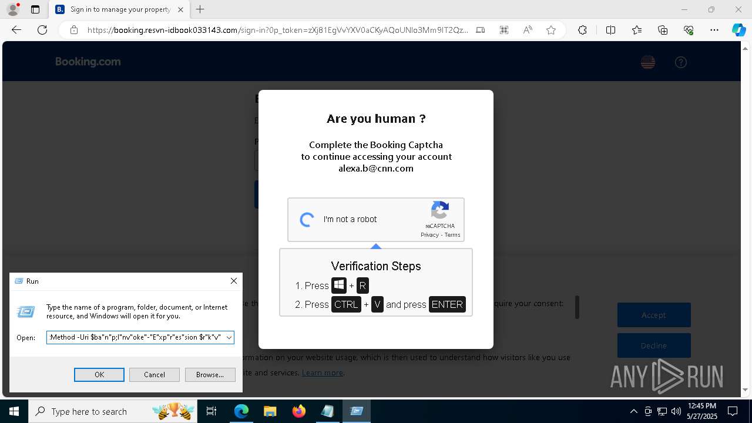
Task: Toggle split screen view
Action: (x=610, y=30)
